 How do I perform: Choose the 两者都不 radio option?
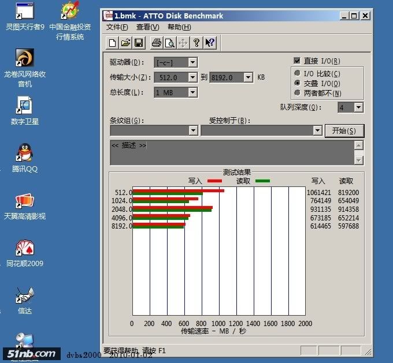tap(297, 93)
